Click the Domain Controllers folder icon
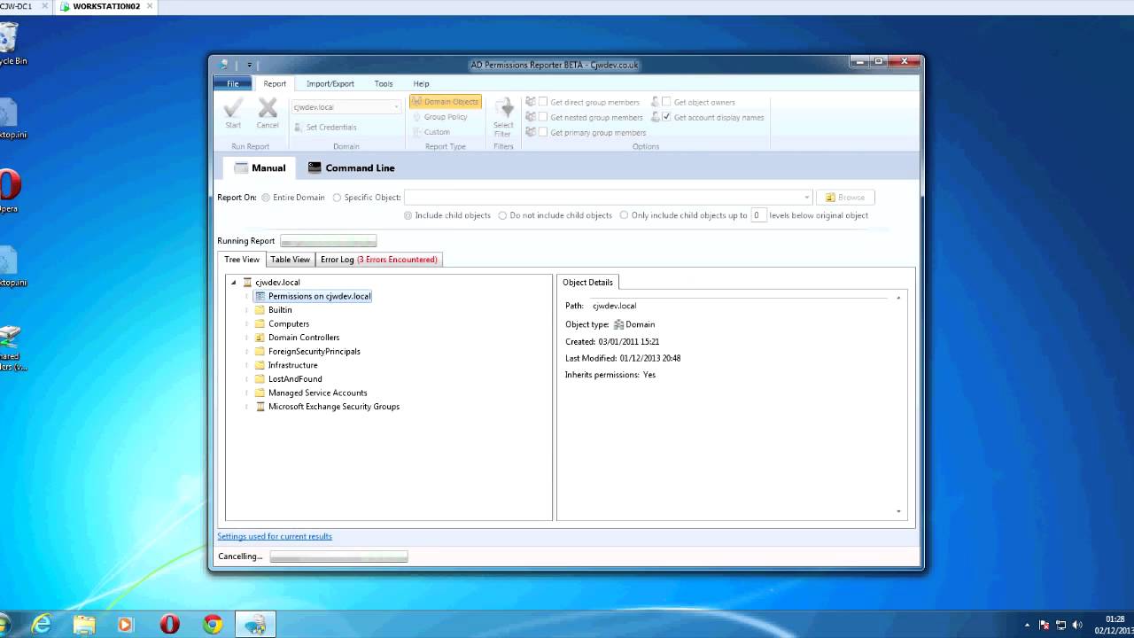 [x=260, y=338]
